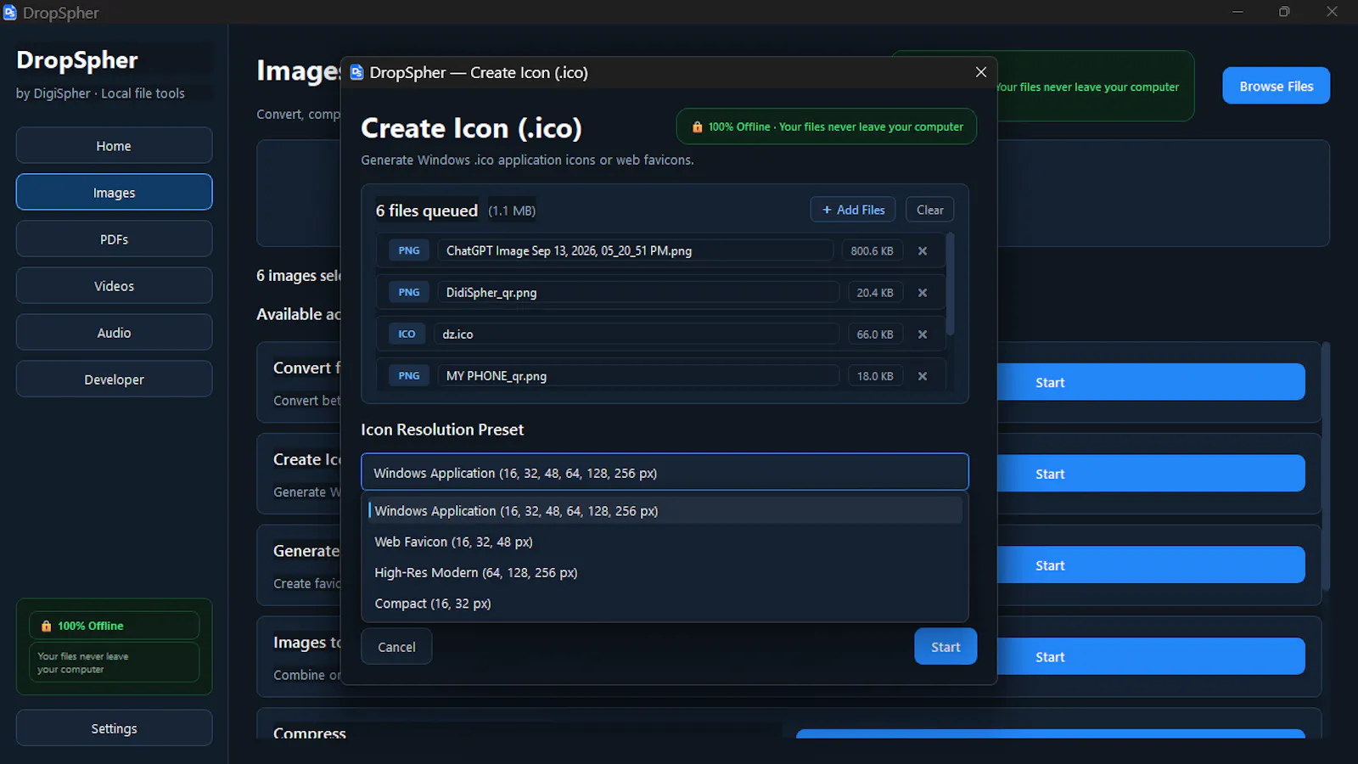Open Developer section in sidebar
1358x764 pixels.
(114, 379)
